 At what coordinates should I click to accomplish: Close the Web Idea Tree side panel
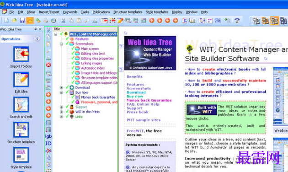40,29
